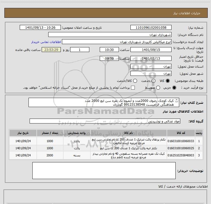Click the شرح کلی نیاز description text area

104,102
